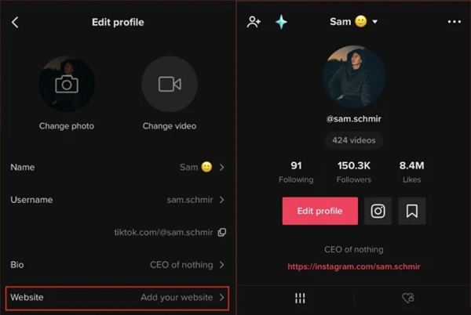Screen dimensions: 471x315
Task: Switch to the liked videos tab
Action: tap(407, 298)
